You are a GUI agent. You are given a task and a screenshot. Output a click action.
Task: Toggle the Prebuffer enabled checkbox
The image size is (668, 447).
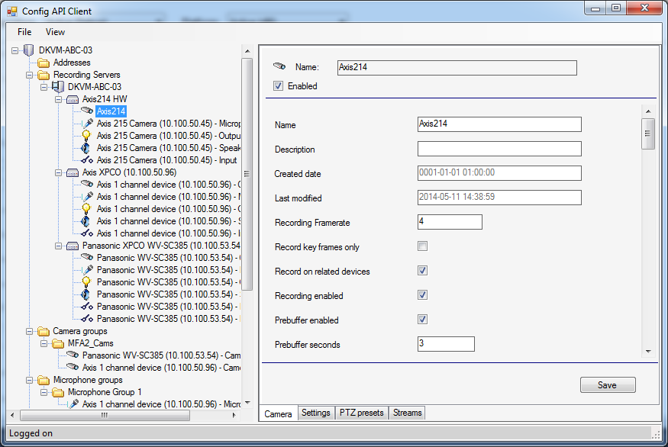coord(422,320)
